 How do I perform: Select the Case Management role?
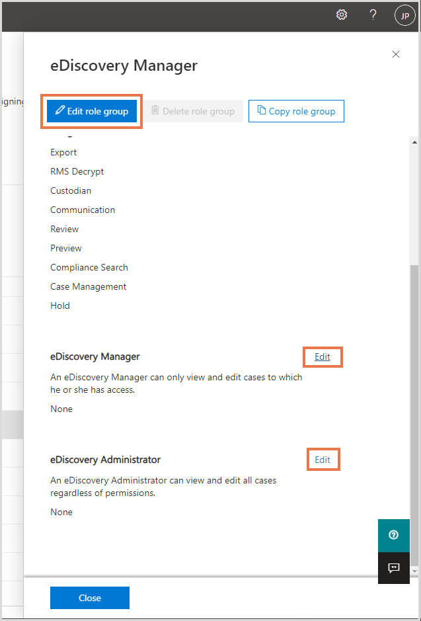point(88,286)
